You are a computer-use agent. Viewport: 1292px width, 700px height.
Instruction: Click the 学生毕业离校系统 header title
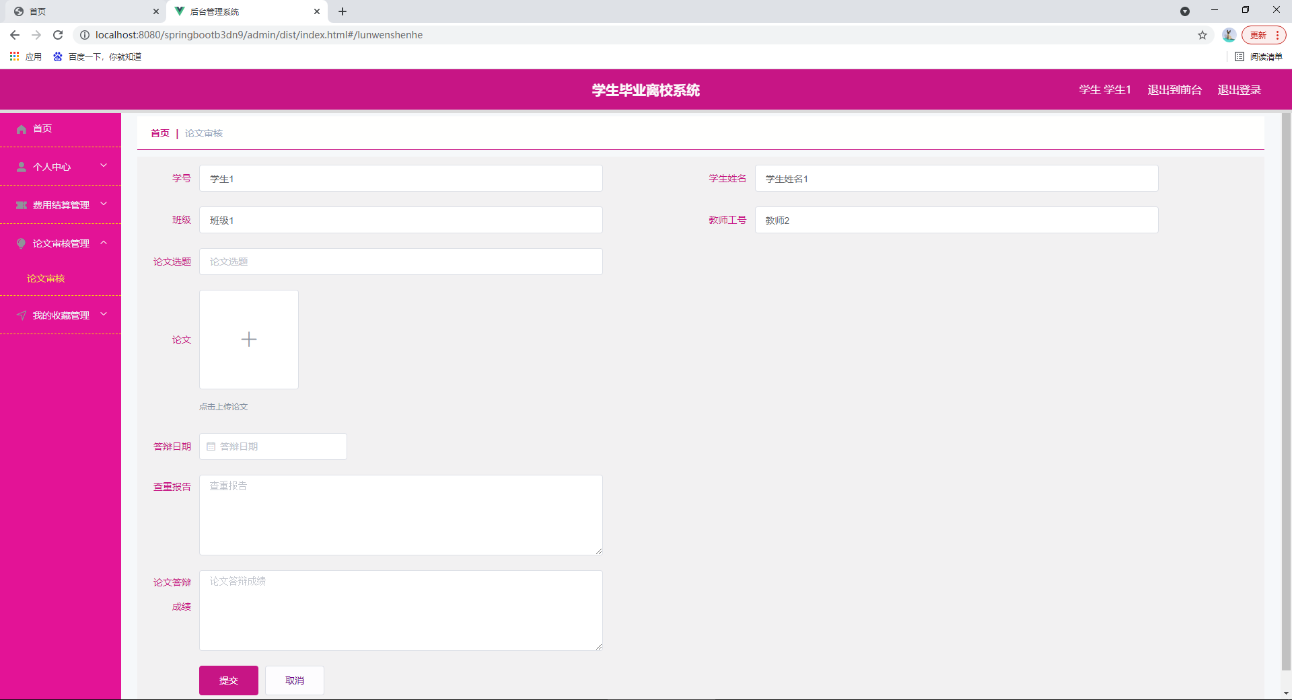click(646, 90)
